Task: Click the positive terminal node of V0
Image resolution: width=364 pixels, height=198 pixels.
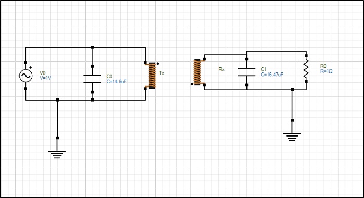Action: pos(25,63)
